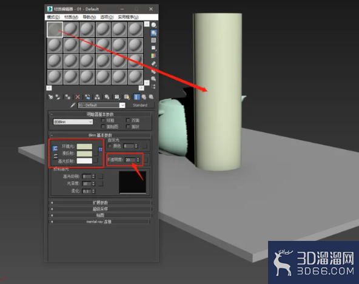Screen dimensions: 359x284
Task: Open the 01 - Default material name dropdown
Action: 122,105
